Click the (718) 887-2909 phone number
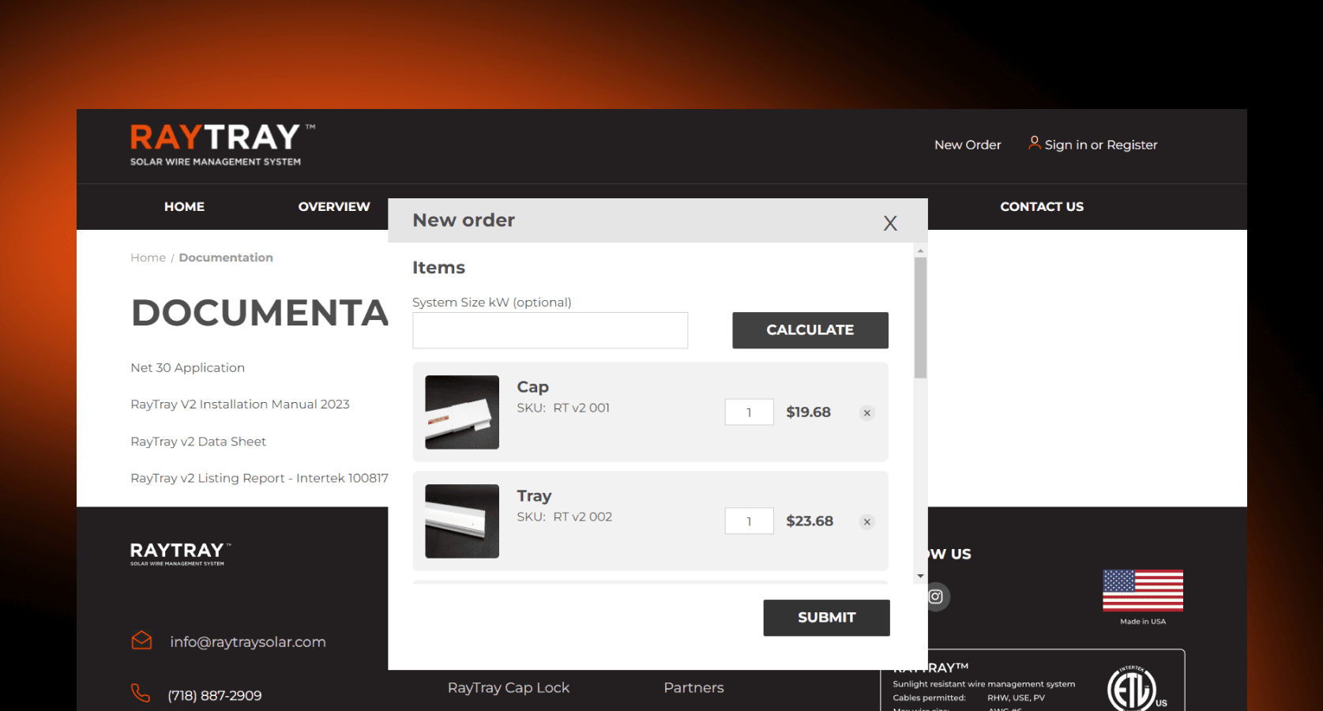This screenshot has width=1323, height=711. [215, 696]
